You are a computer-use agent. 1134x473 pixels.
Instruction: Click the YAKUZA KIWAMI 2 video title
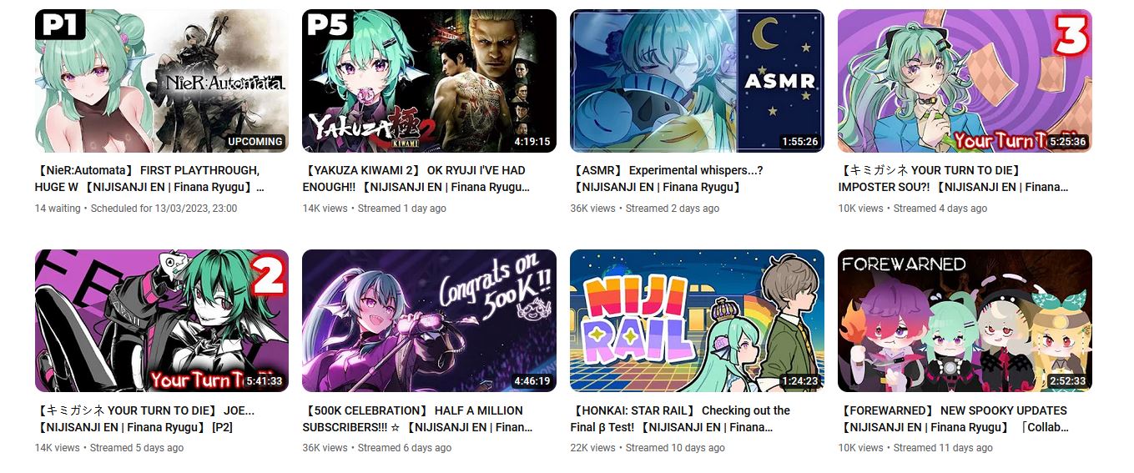[x=416, y=179]
